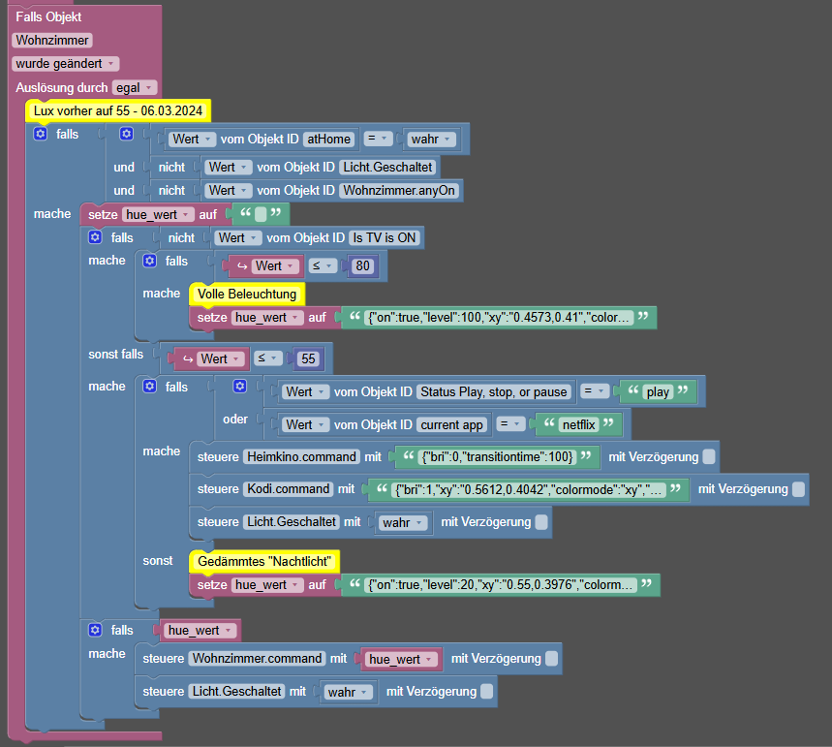
Task: Edit the number value 55
Action: tap(308, 358)
